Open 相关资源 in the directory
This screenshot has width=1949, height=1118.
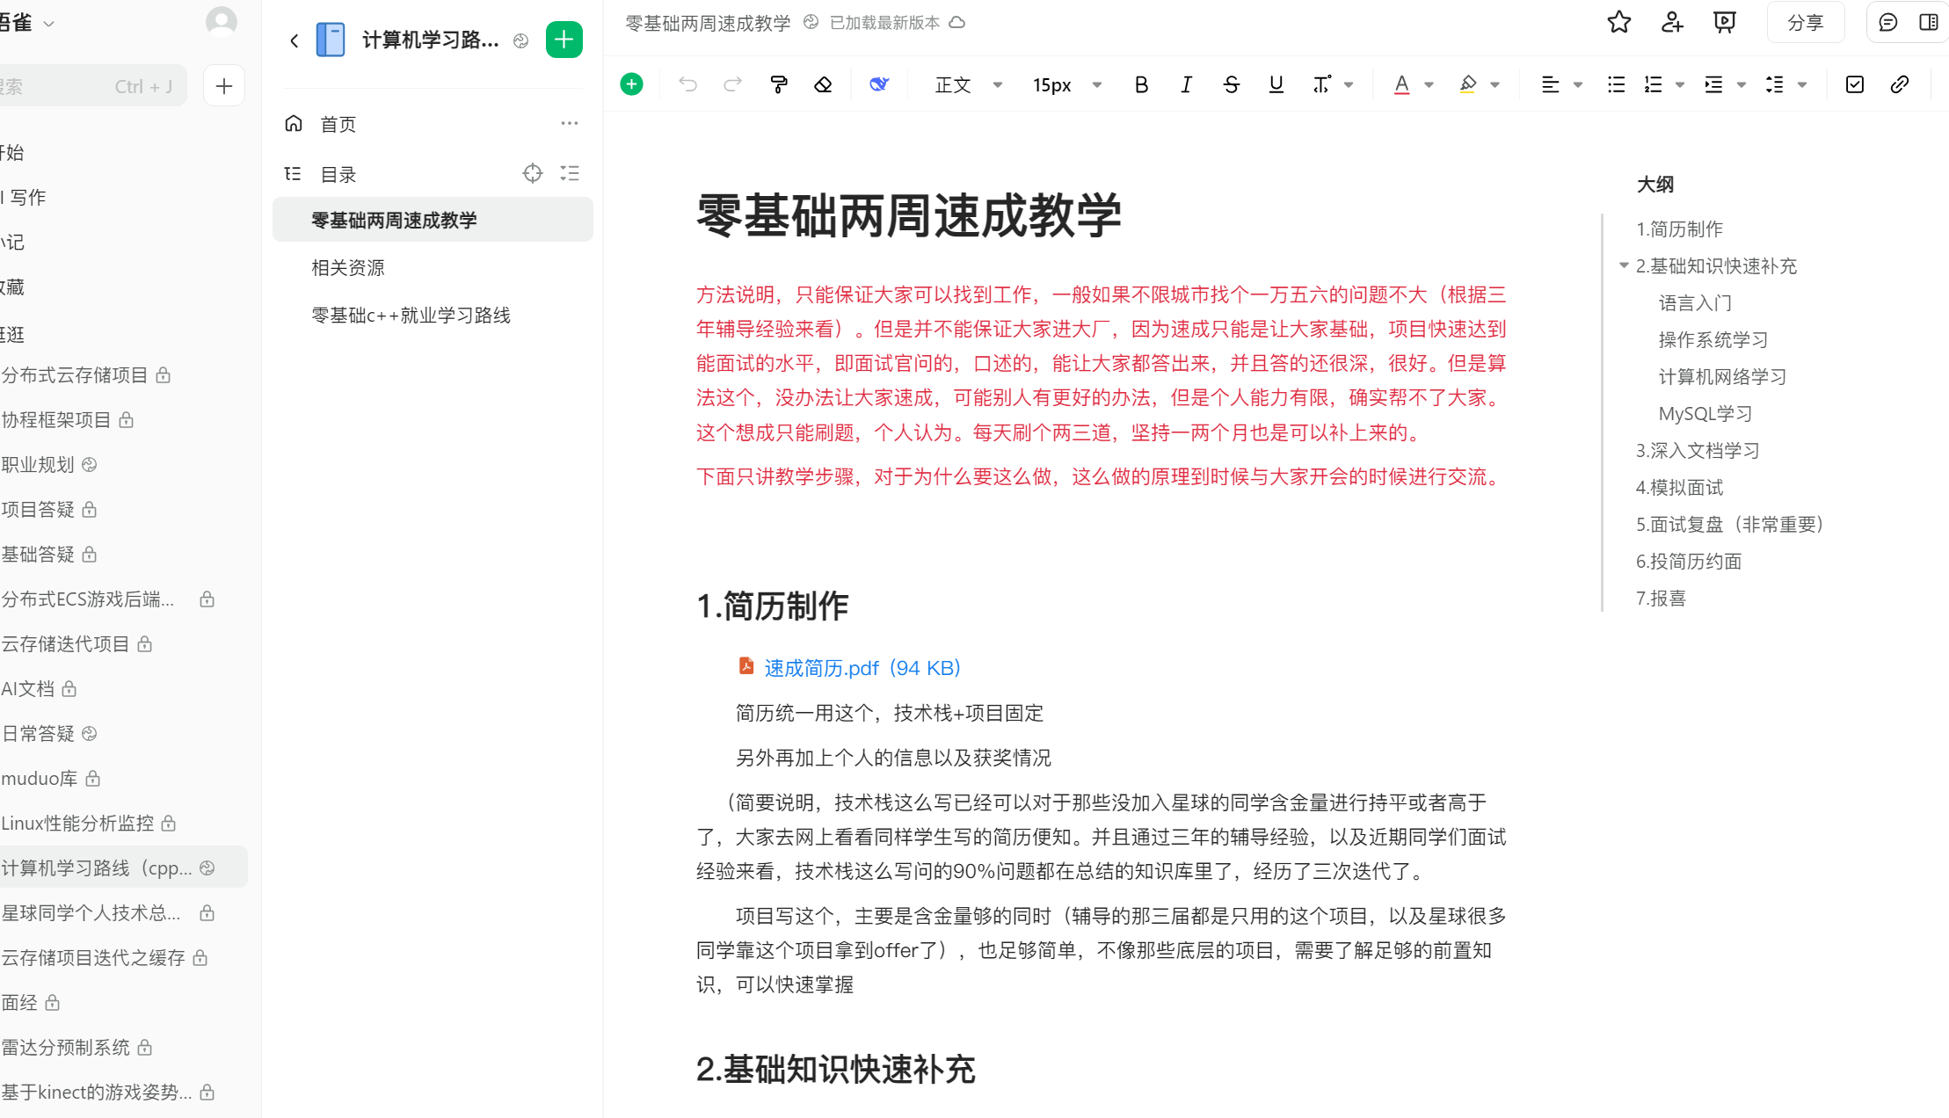[x=348, y=267]
